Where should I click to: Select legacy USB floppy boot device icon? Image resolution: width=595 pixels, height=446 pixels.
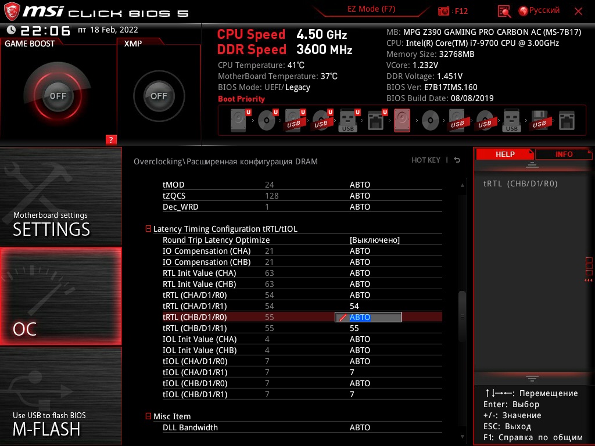click(539, 120)
